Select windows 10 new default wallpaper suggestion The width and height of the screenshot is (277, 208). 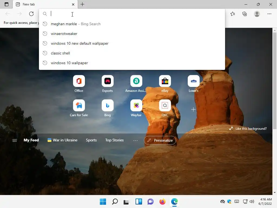(x=132, y=43)
